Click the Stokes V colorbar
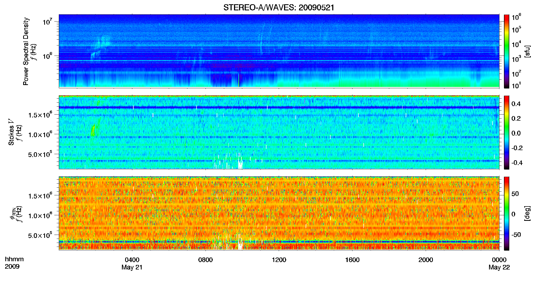558x287 pixels. point(507,132)
